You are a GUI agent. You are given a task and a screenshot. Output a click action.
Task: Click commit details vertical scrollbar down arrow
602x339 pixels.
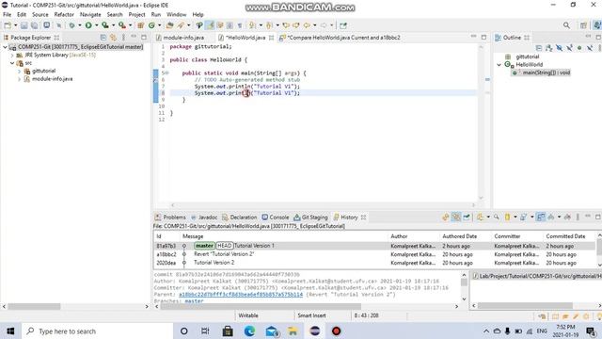[x=464, y=299]
